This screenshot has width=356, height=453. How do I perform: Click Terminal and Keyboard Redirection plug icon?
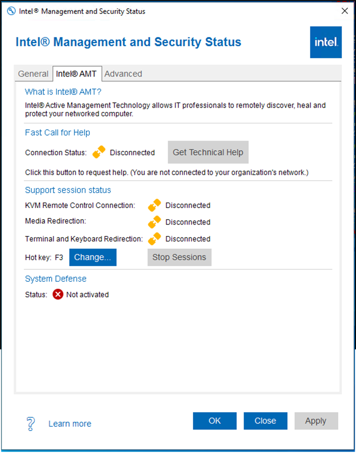pos(155,239)
